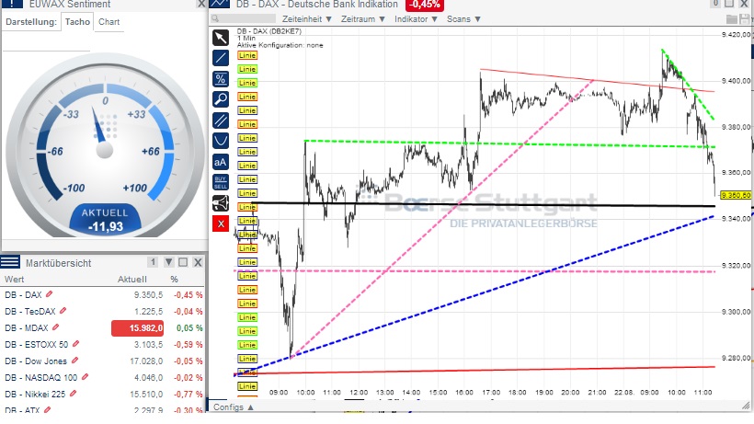Switch to the Tacho display tab
Viewport: 754px width, 424px height.
[x=77, y=22]
